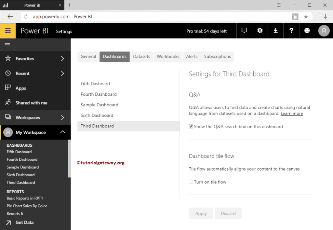Screen dimensions: 333x230
Task: Open the notifications feedback icon
Action: pyautogui.click(x=244, y=30)
